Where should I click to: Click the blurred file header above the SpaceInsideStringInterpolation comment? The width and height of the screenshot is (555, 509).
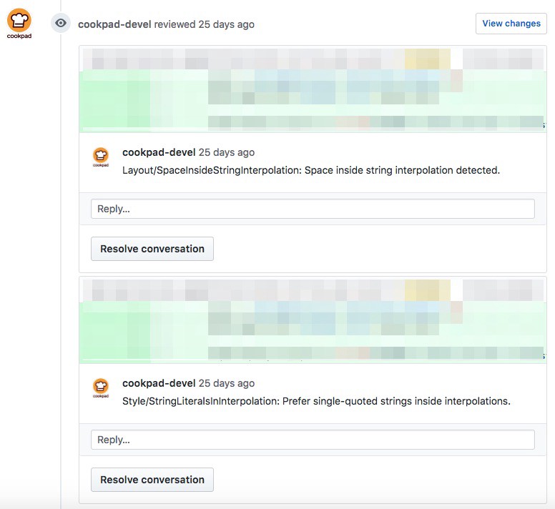(x=313, y=59)
